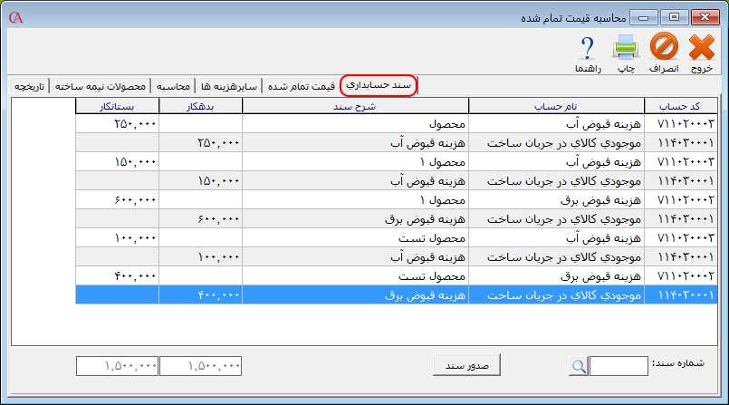Open the محاسبه tab

coord(173,86)
